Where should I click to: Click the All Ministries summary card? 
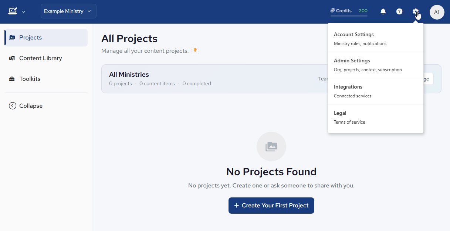271,79
